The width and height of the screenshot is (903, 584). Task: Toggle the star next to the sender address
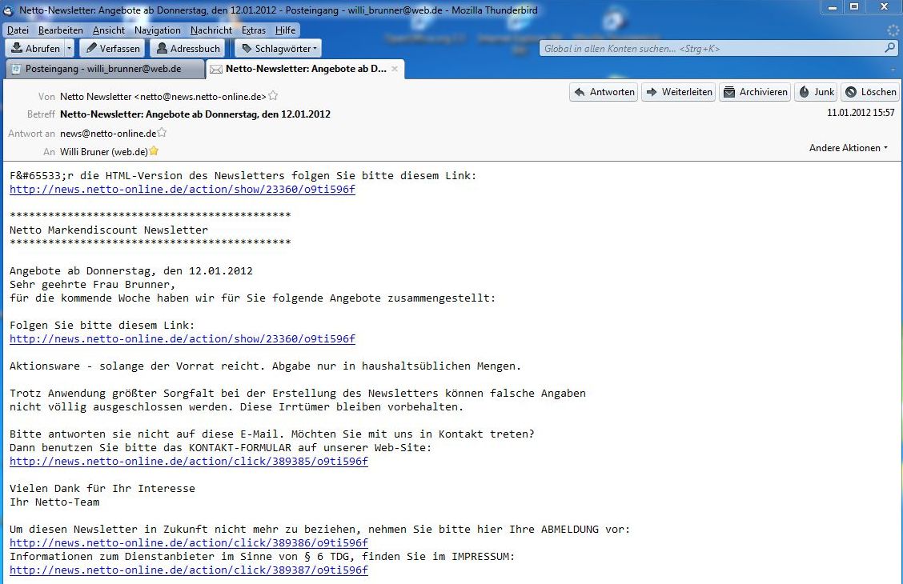[x=273, y=95]
